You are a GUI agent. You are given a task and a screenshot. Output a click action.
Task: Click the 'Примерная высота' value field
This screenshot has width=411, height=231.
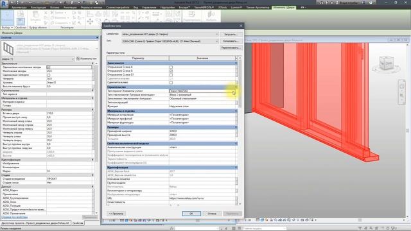[202, 135]
